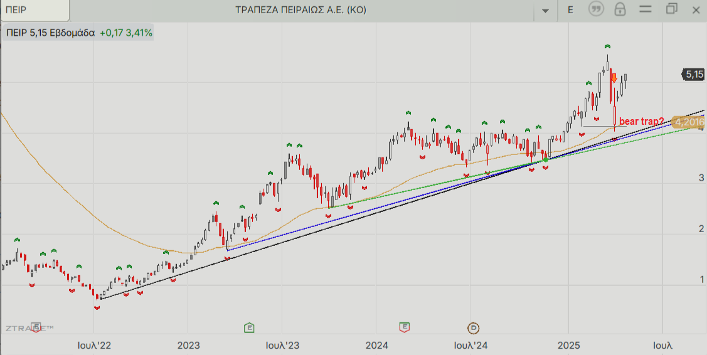Open the S event marker near ZTRADE

coord(36,327)
